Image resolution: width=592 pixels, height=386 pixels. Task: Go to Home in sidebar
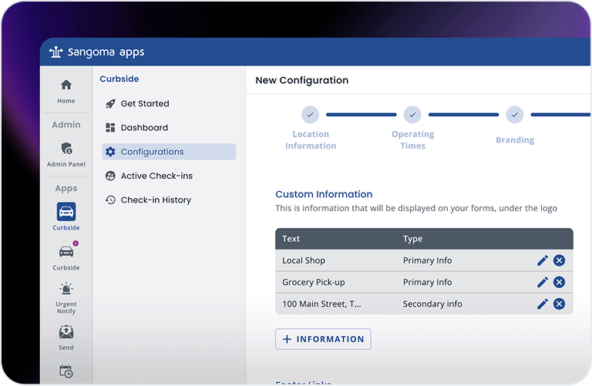66,91
